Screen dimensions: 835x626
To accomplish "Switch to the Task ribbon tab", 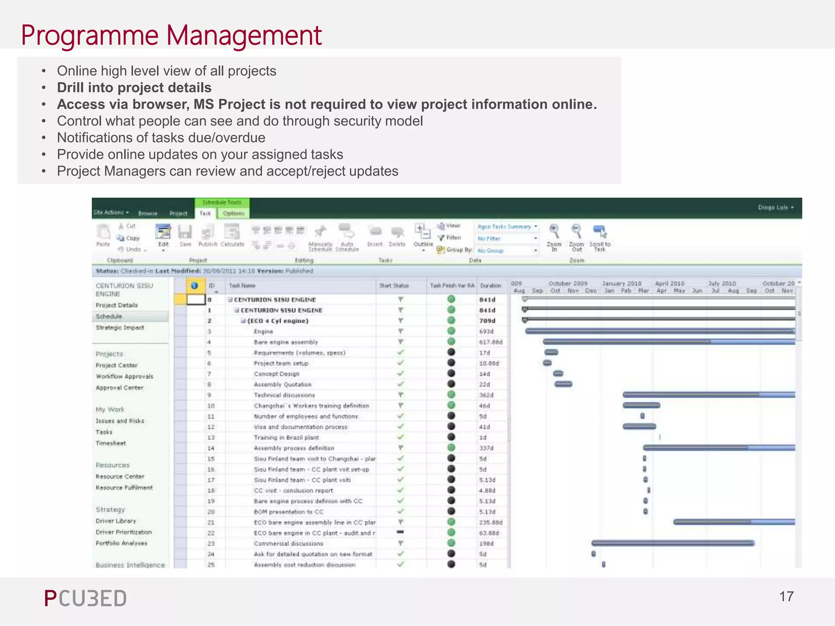I will [x=205, y=213].
